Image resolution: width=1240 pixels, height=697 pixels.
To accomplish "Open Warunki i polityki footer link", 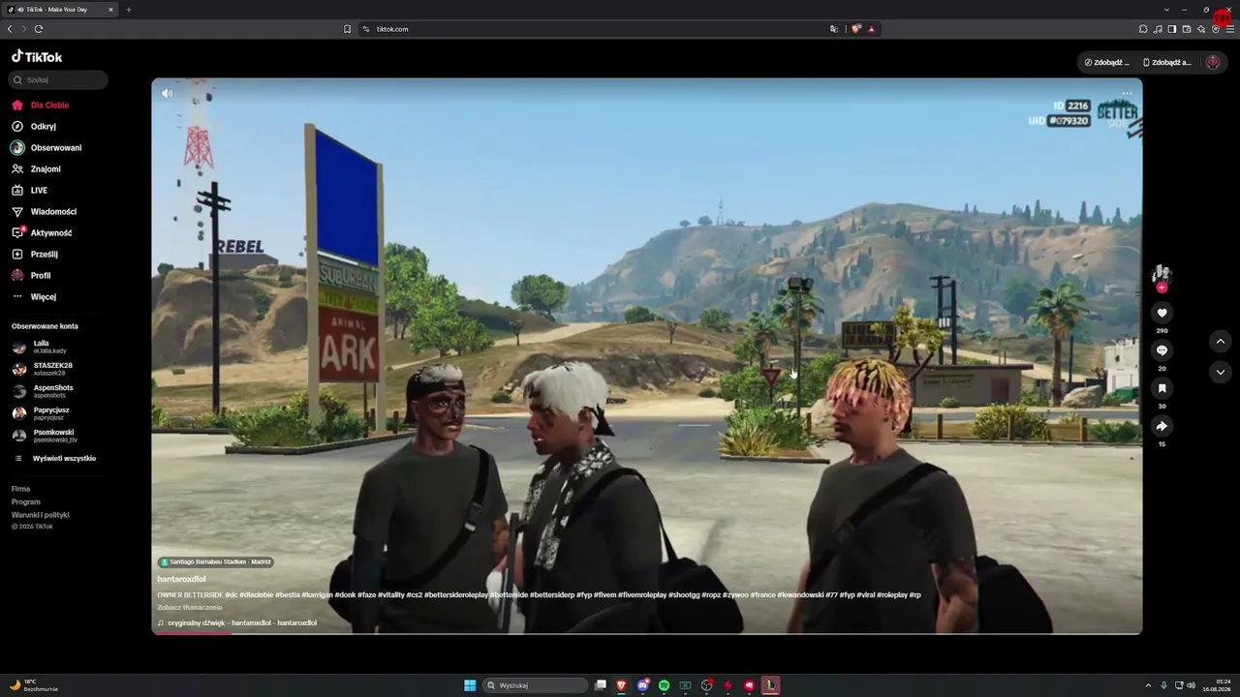I will coord(40,515).
